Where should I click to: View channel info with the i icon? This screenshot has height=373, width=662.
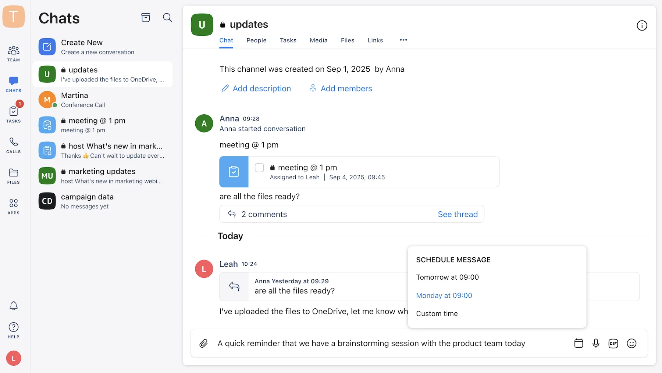[x=642, y=25]
